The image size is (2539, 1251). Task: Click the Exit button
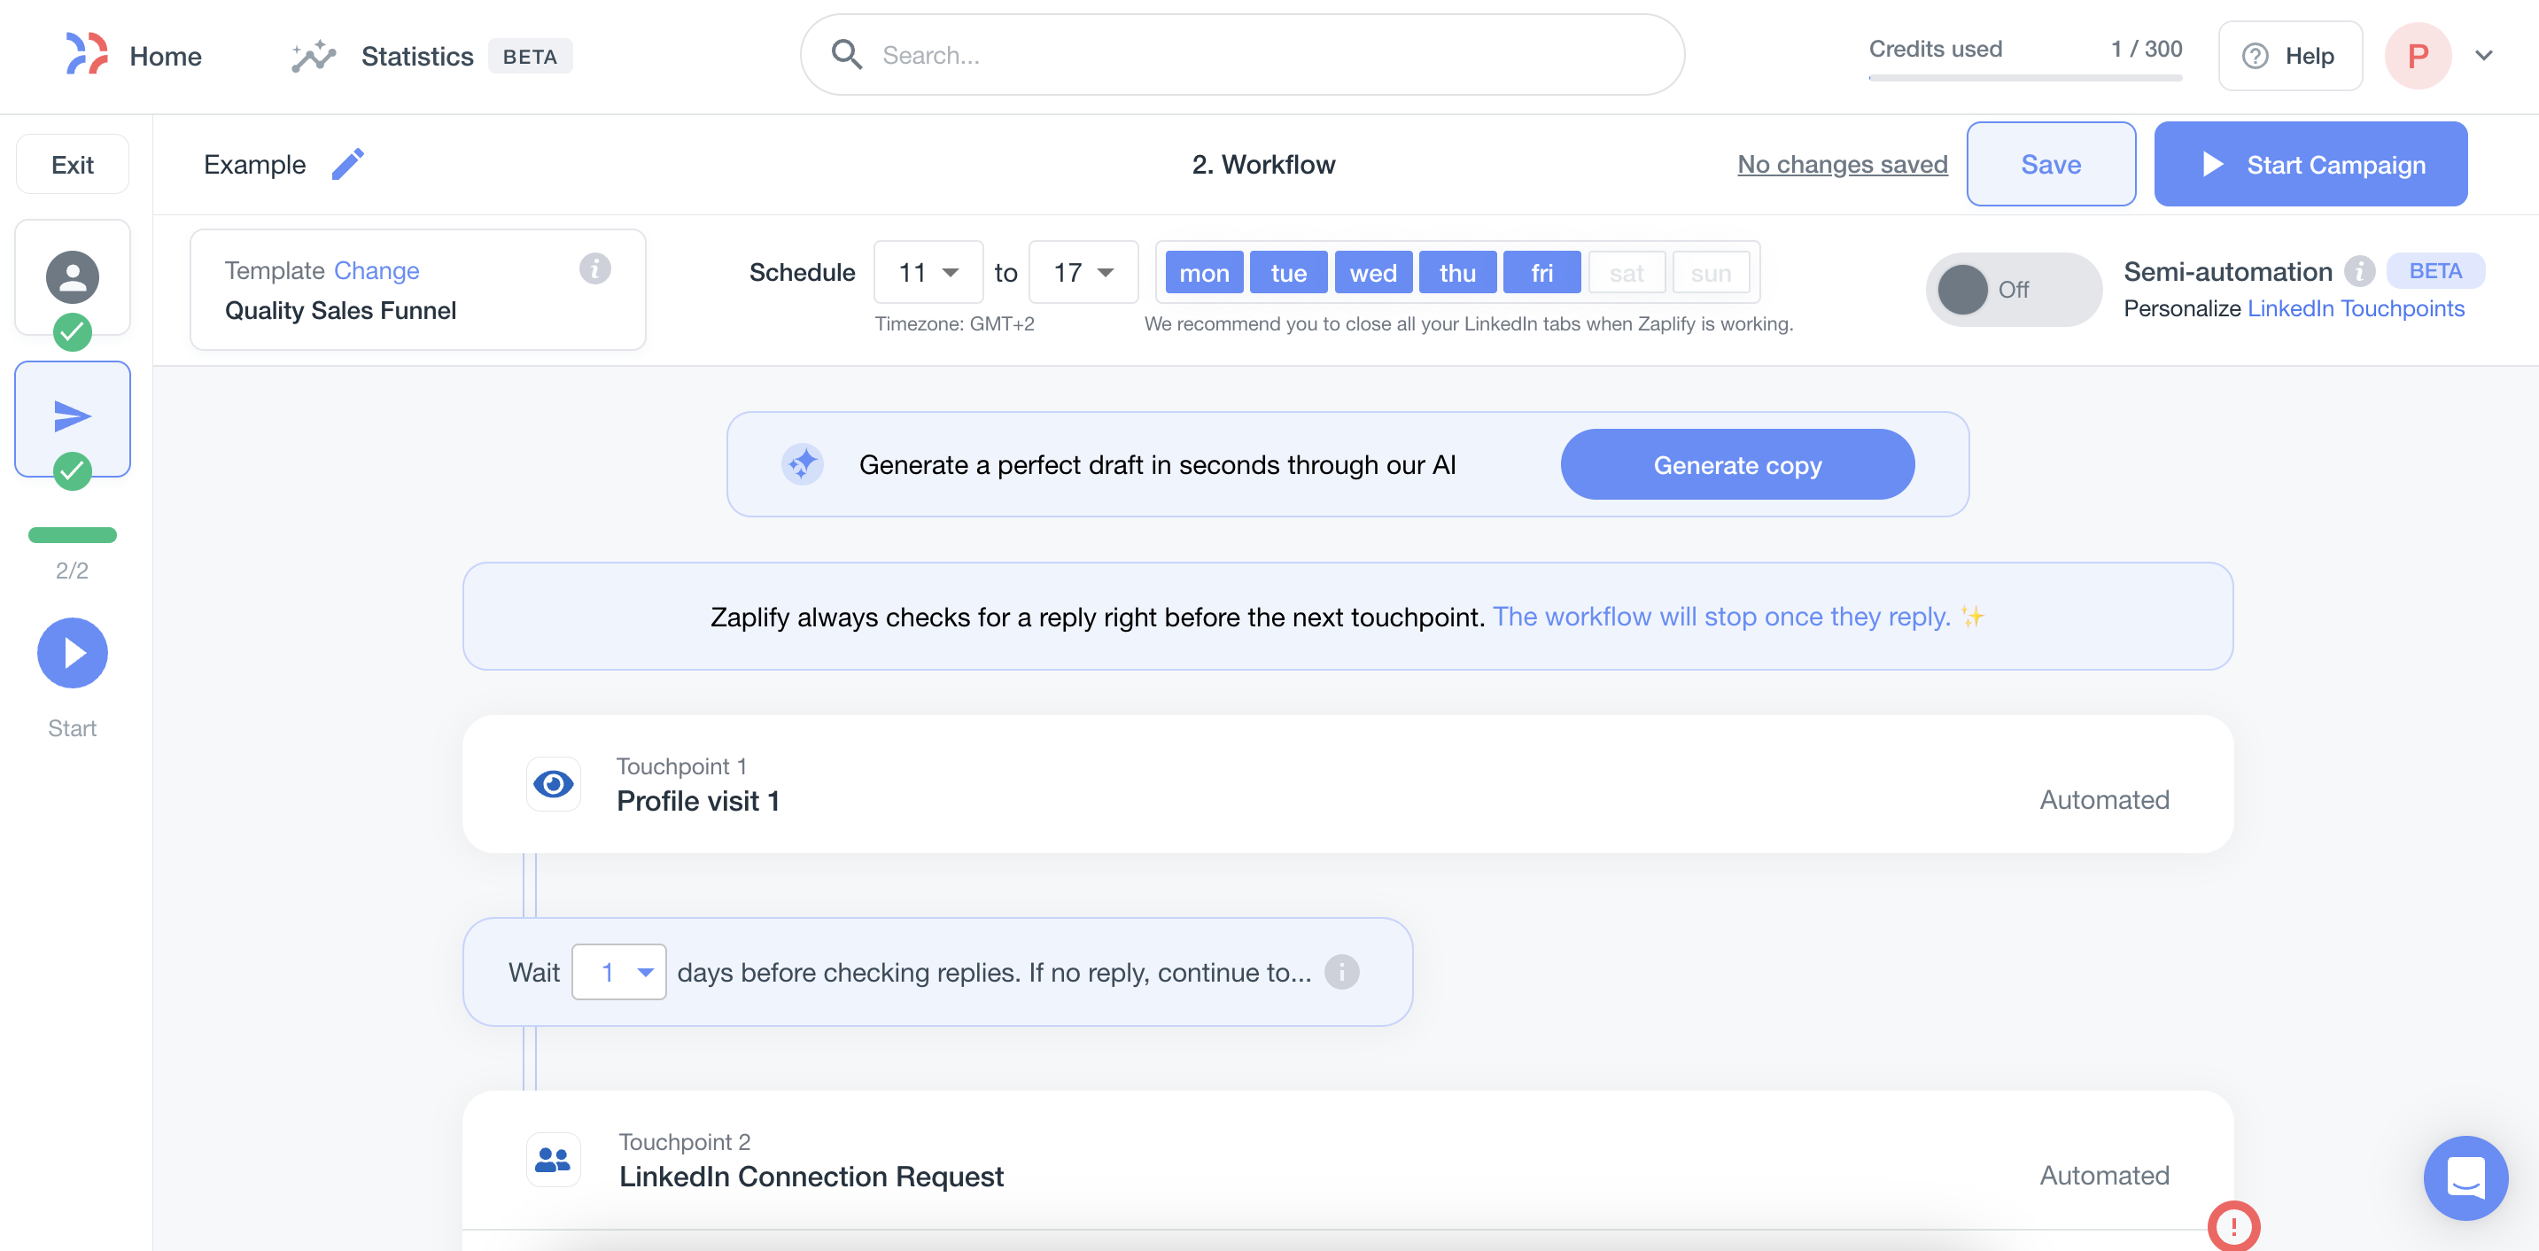pyautogui.click(x=73, y=164)
